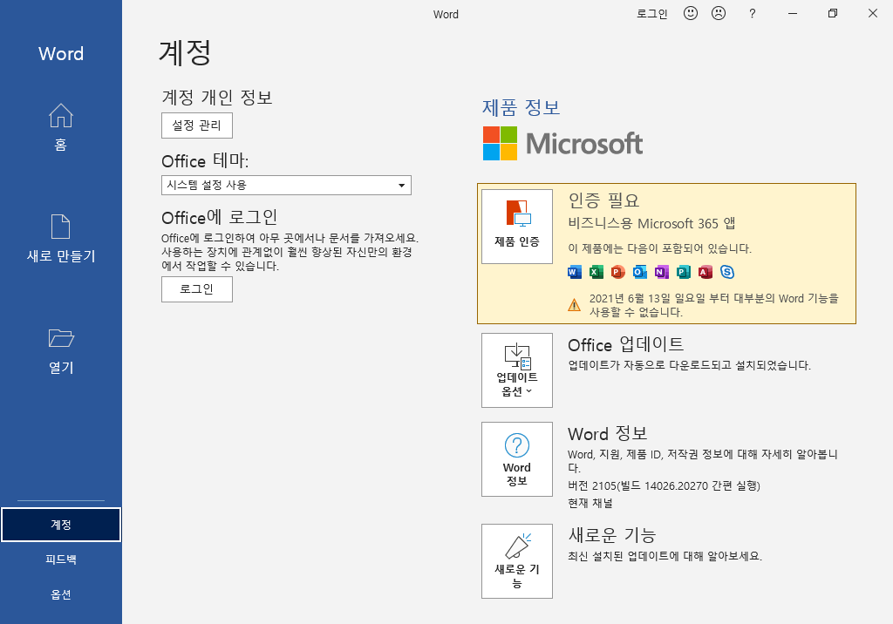Open Help with the question mark icon

click(x=753, y=13)
